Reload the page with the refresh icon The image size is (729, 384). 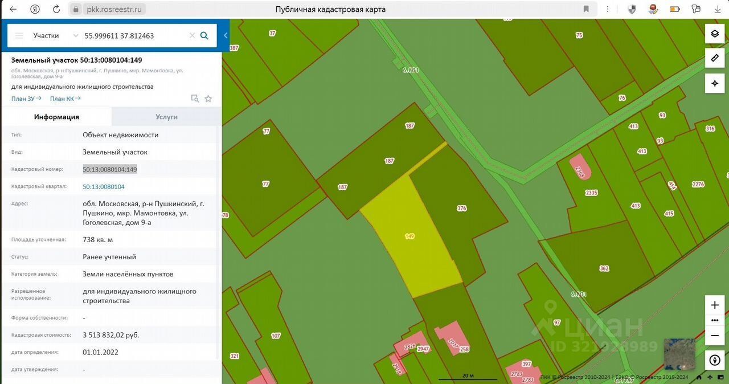56,9
